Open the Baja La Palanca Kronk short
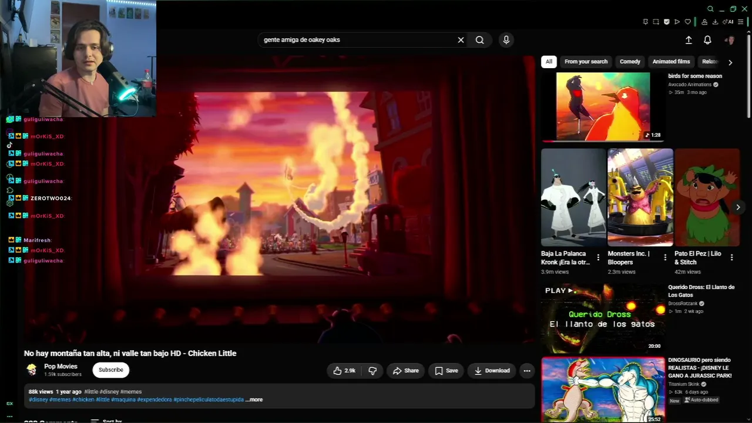 [x=573, y=197]
